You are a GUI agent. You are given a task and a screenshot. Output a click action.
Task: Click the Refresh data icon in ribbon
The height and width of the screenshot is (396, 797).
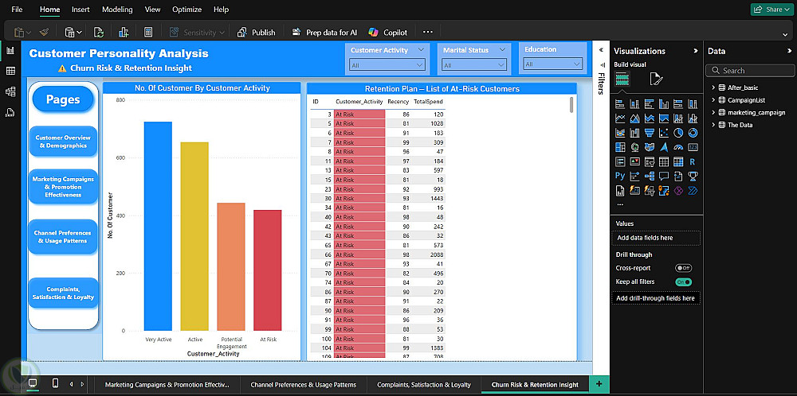99,33
